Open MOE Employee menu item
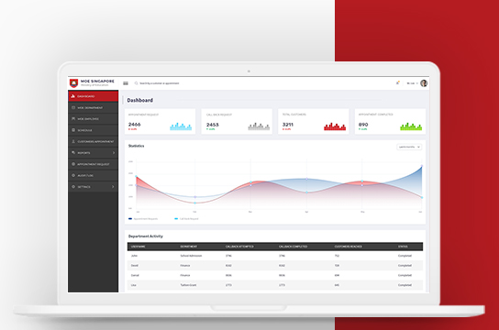This screenshot has width=499, height=330. 93,118
